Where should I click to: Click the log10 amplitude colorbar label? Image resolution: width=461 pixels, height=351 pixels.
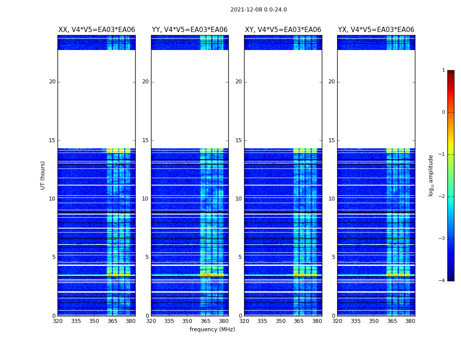(431, 175)
